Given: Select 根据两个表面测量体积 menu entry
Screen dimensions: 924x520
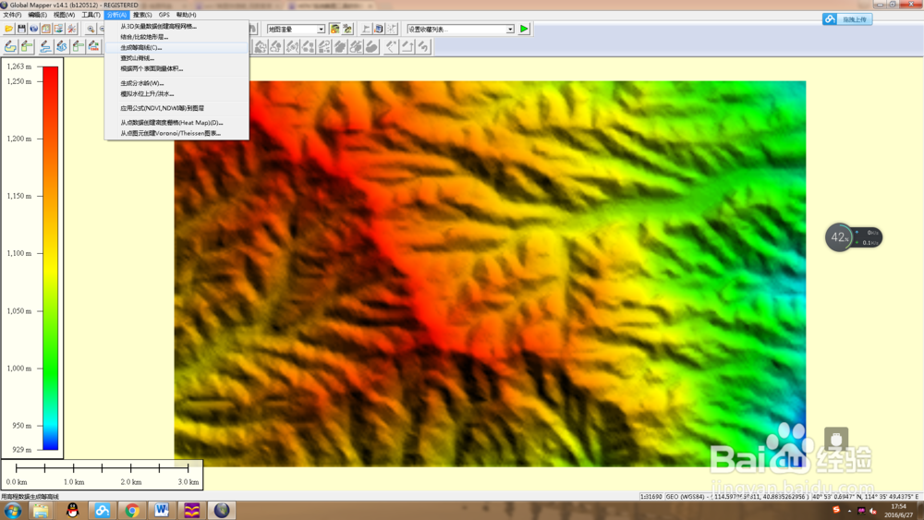Looking at the screenshot, I should (176, 69).
